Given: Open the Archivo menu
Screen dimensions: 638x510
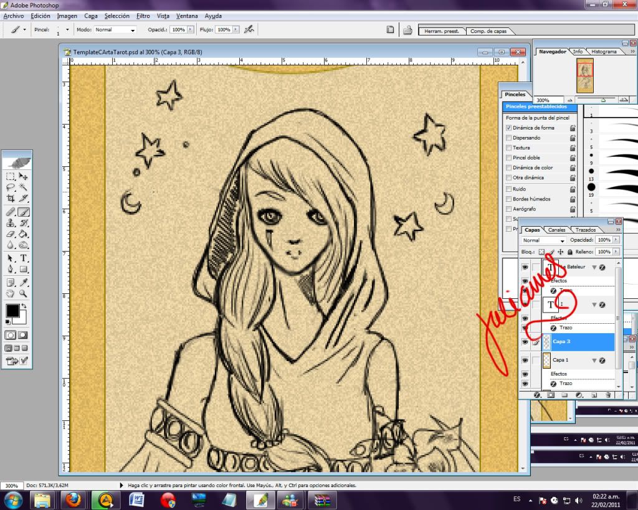Looking at the screenshot, I should pyautogui.click(x=14, y=16).
